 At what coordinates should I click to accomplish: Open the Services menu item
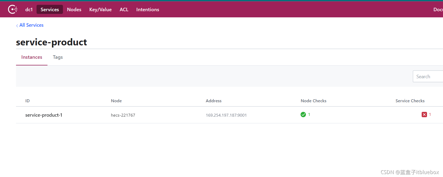coord(50,9)
